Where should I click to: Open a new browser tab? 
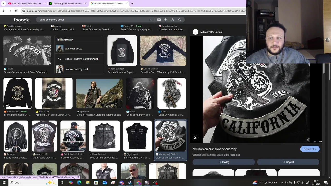point(132,4)
